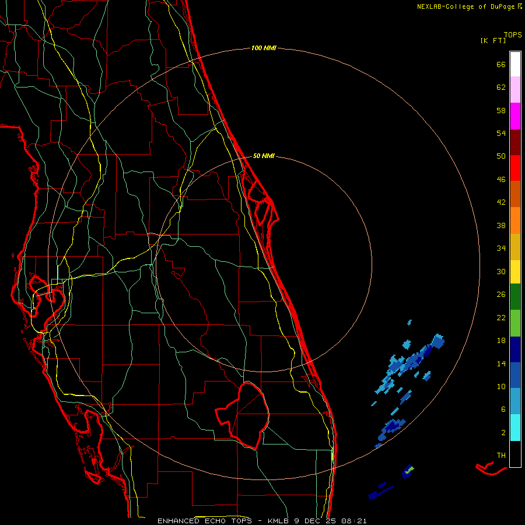Click the 30 value on the scale
The image size is (525, 525).
pyautogui.click(x=501, y=271)
